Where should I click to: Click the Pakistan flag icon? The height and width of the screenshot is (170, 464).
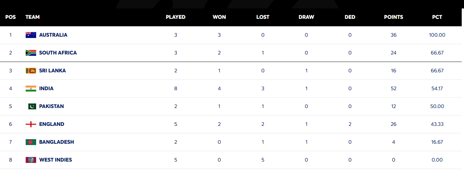tap(31, 106)
